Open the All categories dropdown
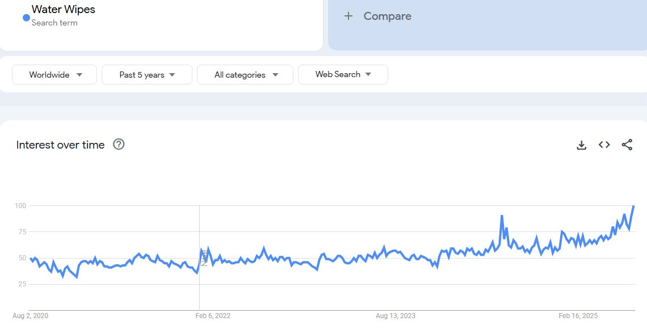647x334 pixels. pyautogui.click(x=245, y=75)
